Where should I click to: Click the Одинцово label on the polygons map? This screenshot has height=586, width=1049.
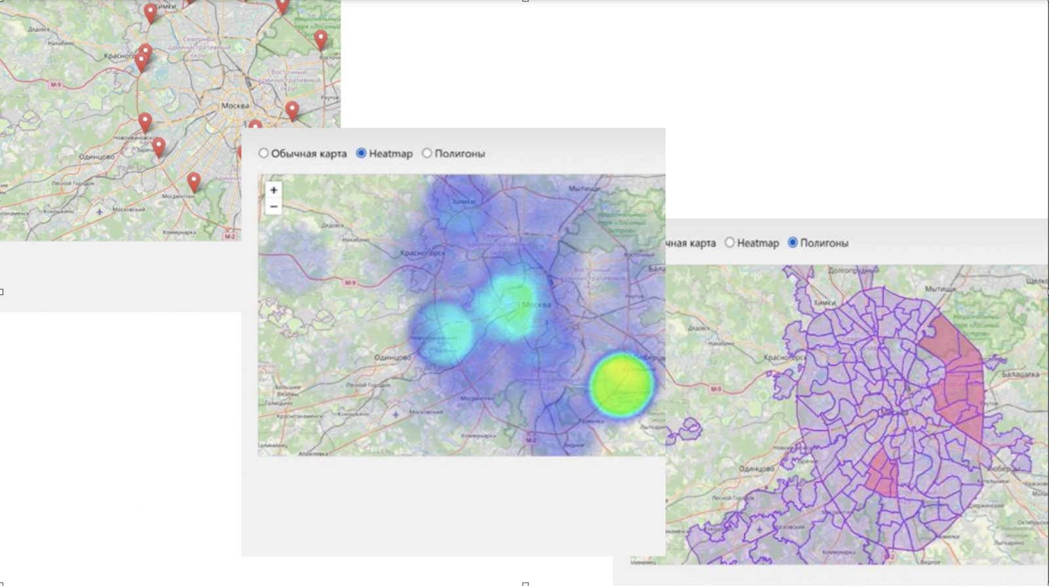757,469
